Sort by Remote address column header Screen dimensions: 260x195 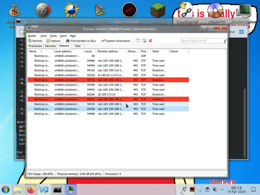coord(111,51)
